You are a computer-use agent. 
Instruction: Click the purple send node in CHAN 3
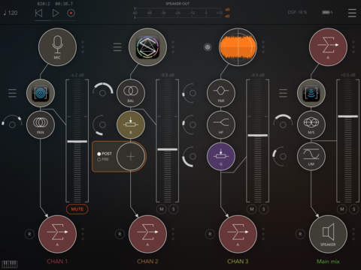(221, 157)
